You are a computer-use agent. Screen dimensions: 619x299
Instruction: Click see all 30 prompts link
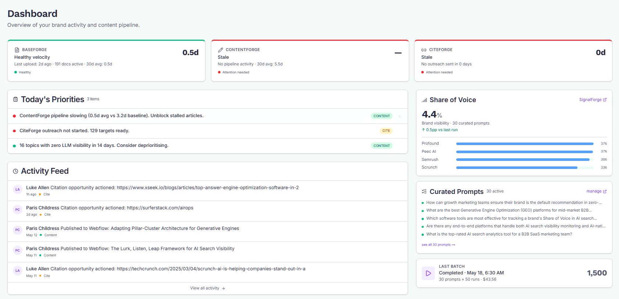[x=439, y=245]
